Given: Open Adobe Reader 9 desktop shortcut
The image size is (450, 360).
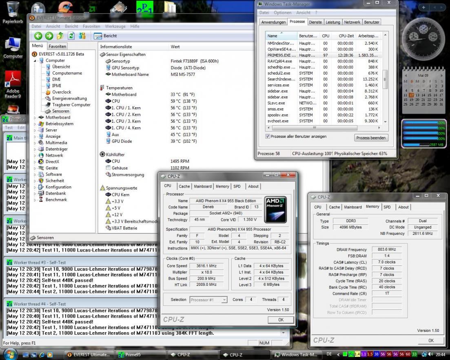Looking at the screenshot, I should tap(13, 85).
